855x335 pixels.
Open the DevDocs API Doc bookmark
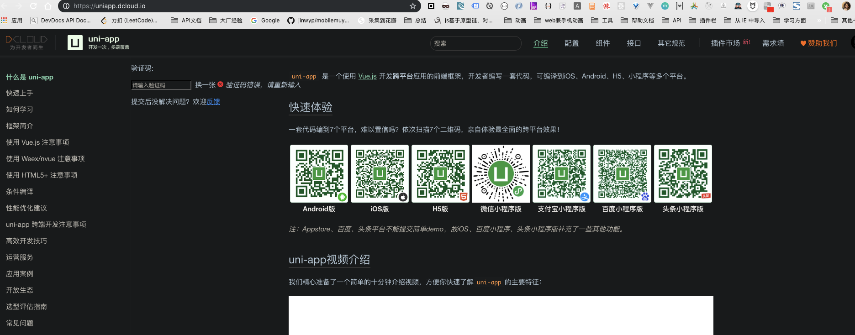click(61, 21)
